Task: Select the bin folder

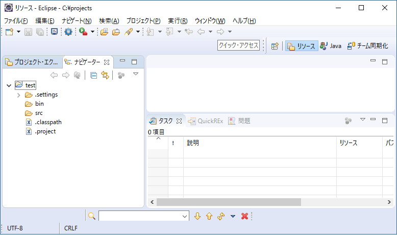Action: click(x=39, y=104)
